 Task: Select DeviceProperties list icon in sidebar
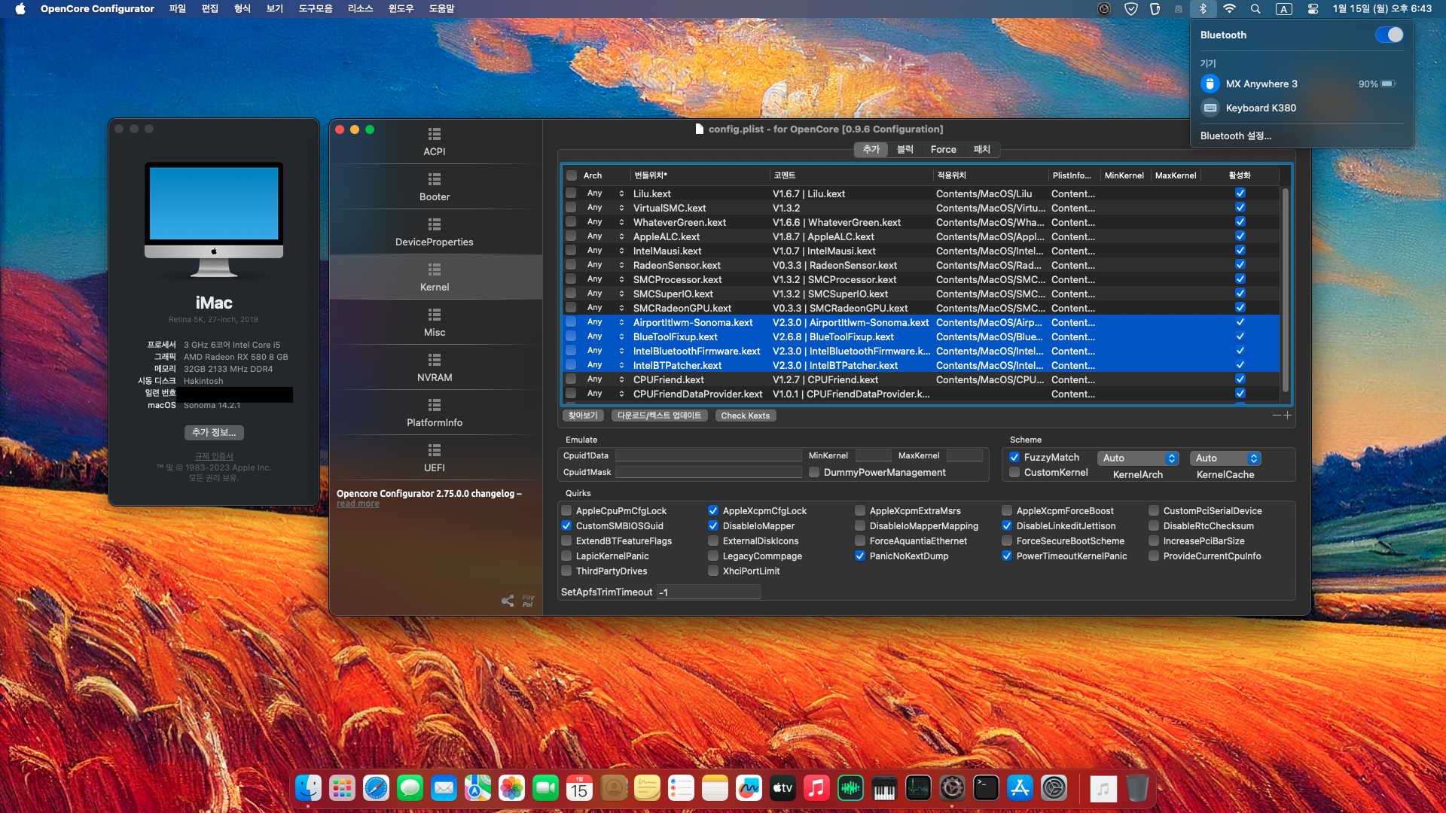pyautogui.click(x=435, y=225)
